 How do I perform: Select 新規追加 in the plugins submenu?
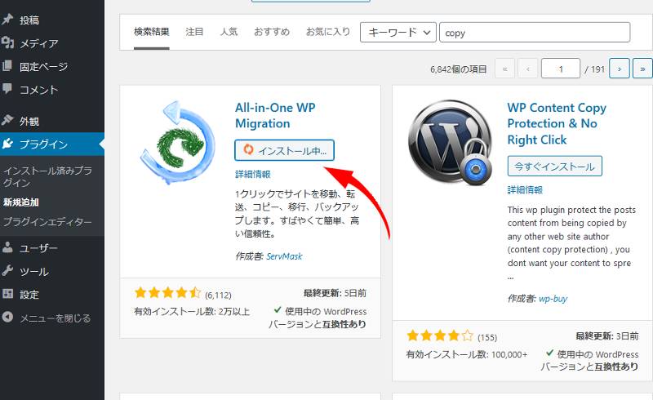[21, 202]
